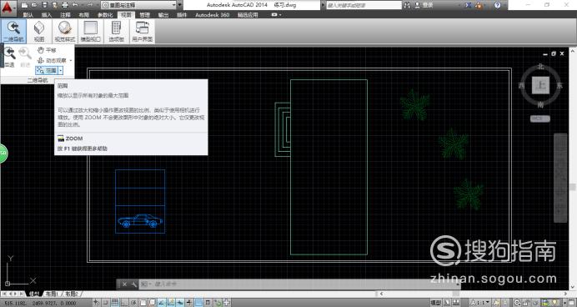Save the drawing via quick access toolbar
Image resolution: width=577 pixels, height=307 pixels.
(x=44, y=5)
